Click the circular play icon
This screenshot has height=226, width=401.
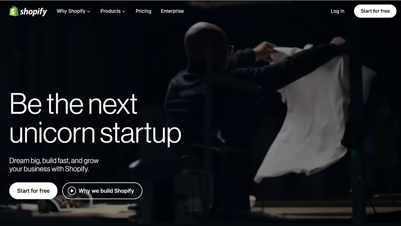click(72, 191)
